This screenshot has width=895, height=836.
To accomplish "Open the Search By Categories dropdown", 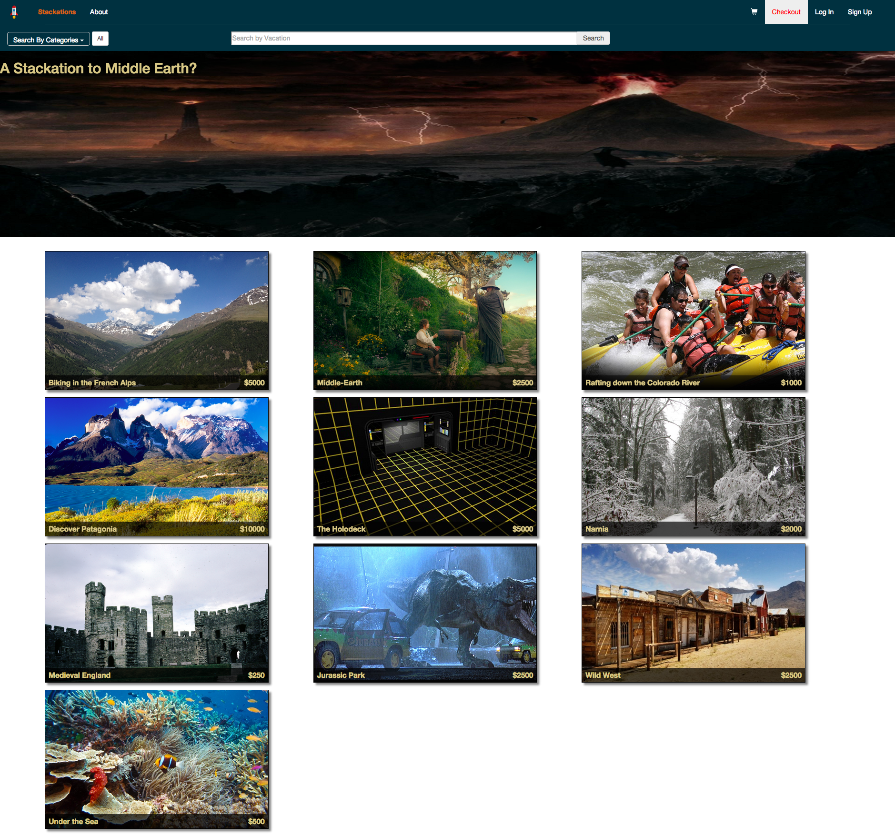I will click(x=48, y=39).
